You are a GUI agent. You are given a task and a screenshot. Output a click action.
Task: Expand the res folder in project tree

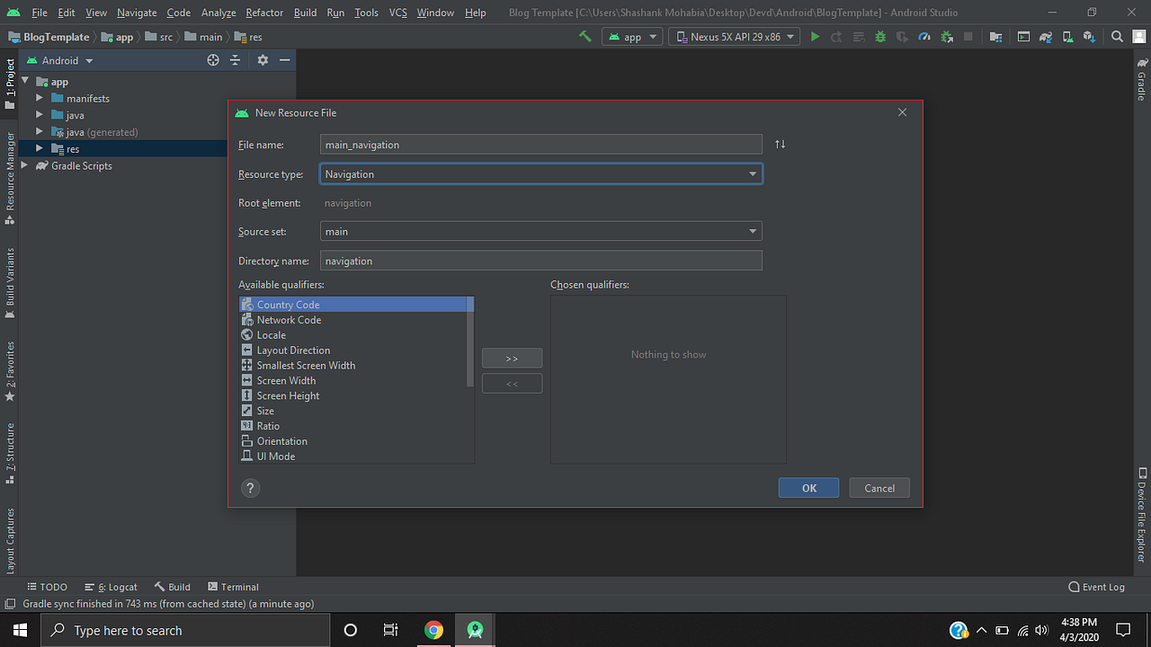point(40,148)
